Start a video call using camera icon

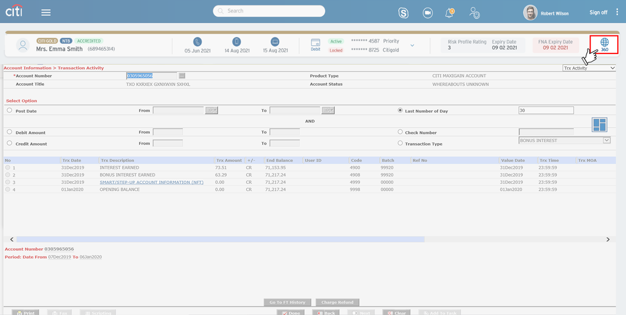tap(427, 13)
